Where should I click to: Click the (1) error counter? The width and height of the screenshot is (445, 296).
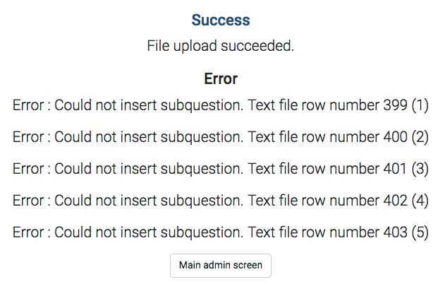420,105
